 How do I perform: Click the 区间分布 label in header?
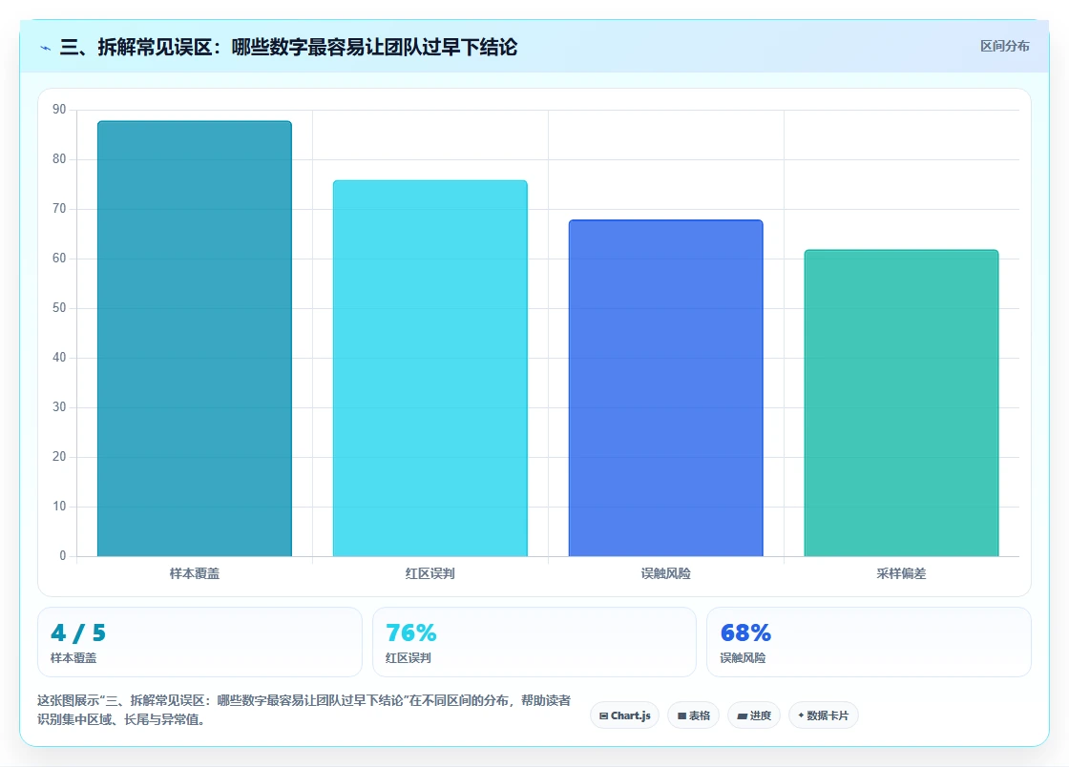1005,47
